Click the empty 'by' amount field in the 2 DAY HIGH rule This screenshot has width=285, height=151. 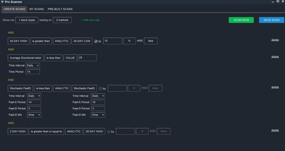pos(125,131)
